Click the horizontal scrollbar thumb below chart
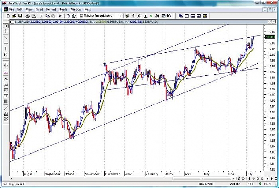 (202, 178)
